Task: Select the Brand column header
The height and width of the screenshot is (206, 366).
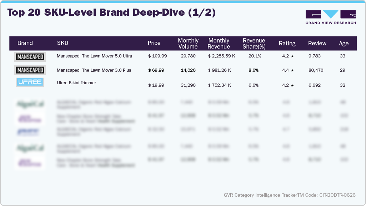Action: tap(25, 43)
